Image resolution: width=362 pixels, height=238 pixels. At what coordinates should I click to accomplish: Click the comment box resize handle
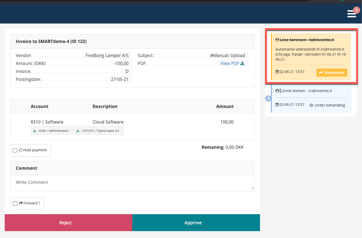(x=252, y=188)
